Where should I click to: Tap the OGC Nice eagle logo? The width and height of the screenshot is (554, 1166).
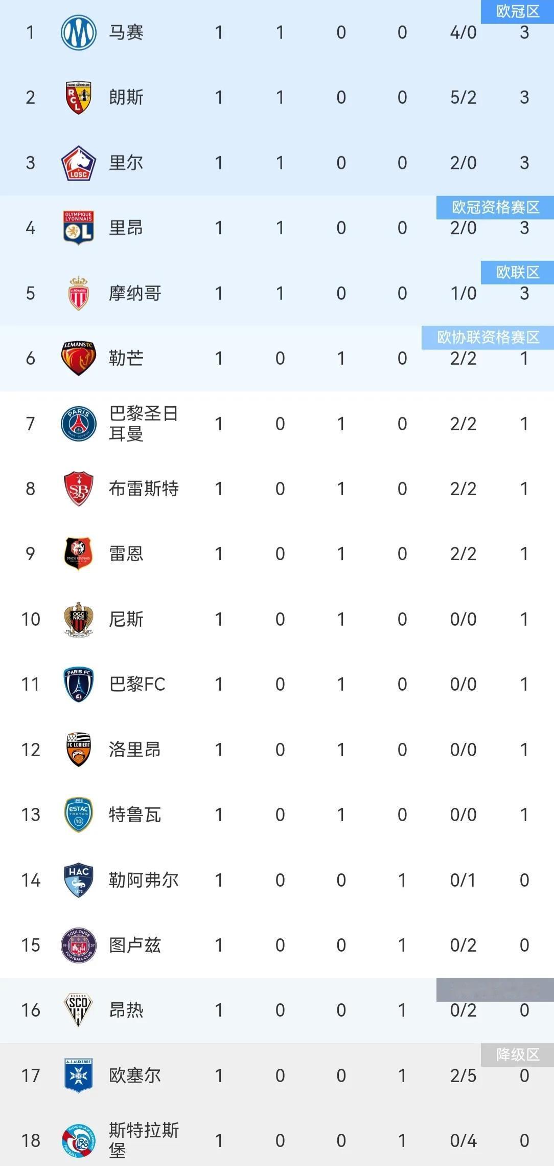(78, 619)
